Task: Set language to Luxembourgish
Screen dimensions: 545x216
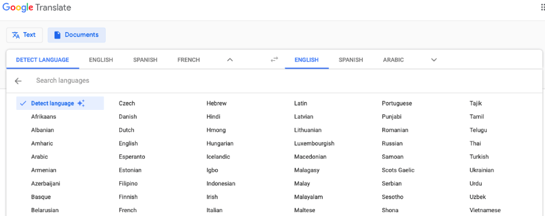Action: click(x=314, y=144)
